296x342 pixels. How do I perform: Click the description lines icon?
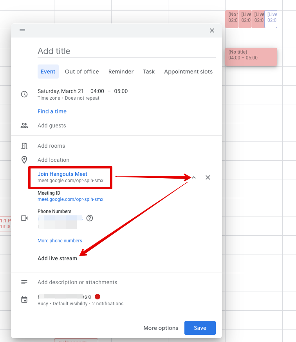[24, 282]
